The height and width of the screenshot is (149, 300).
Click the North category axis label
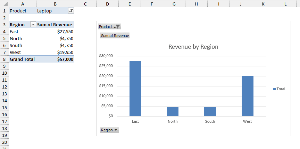coord(173,121)
